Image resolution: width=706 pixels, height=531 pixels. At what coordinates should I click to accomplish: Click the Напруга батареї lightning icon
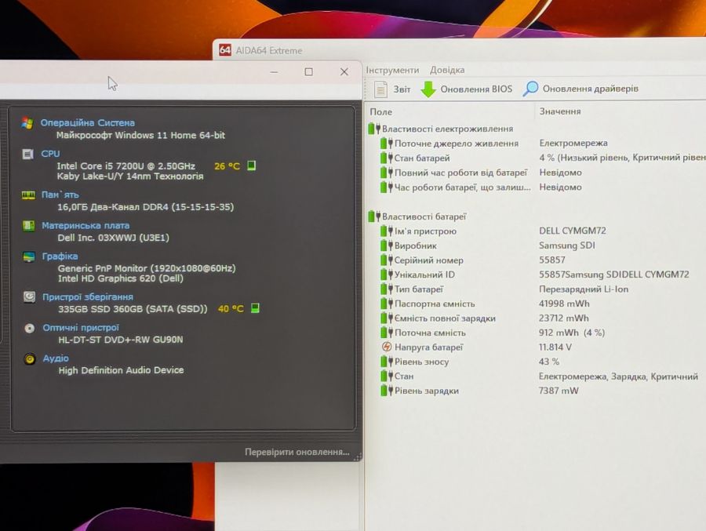(x=386, y=347)
